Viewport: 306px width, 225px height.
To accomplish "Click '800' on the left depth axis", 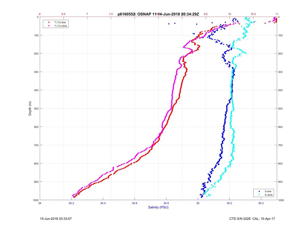I will coord(36,163).
